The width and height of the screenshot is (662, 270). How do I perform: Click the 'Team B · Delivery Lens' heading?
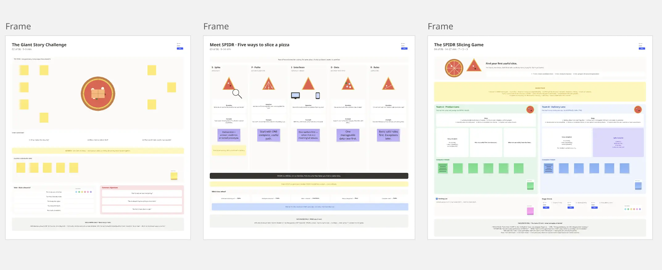(554, 107)
